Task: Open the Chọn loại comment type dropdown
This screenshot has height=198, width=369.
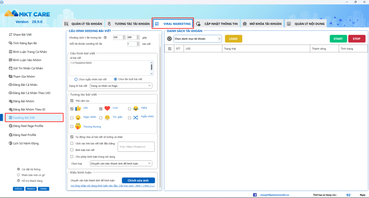Action: coord(120,164)
